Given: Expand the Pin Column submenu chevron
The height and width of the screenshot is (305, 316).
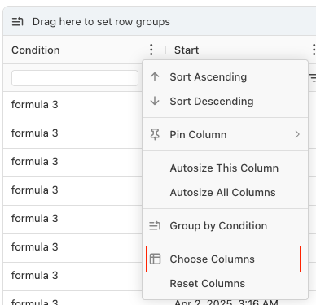Looking at the screenshot, I should coord(297,134).
